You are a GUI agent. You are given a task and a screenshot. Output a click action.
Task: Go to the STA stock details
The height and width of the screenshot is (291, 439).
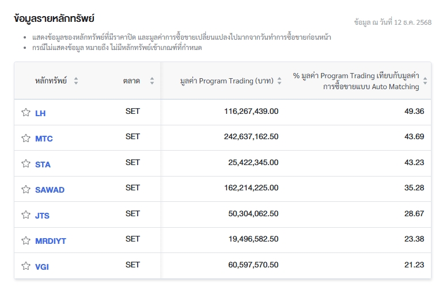point(43,164)
